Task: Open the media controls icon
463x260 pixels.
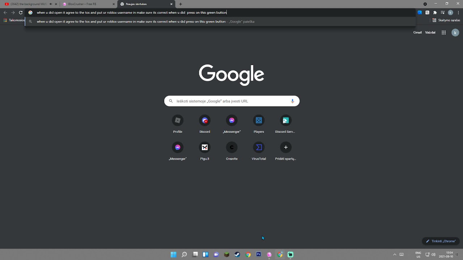Action: [442, 12]
